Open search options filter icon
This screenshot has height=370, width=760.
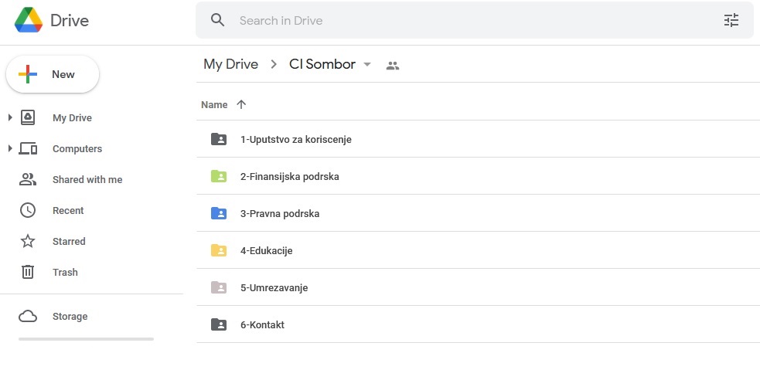pyautogui.click(x=731, y=20)
